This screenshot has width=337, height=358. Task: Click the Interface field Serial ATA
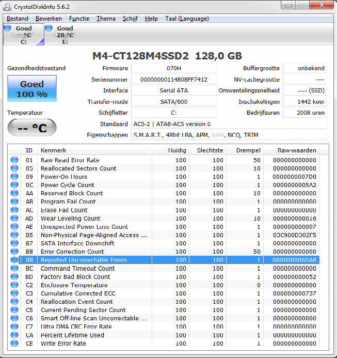(x=174, y=90)
